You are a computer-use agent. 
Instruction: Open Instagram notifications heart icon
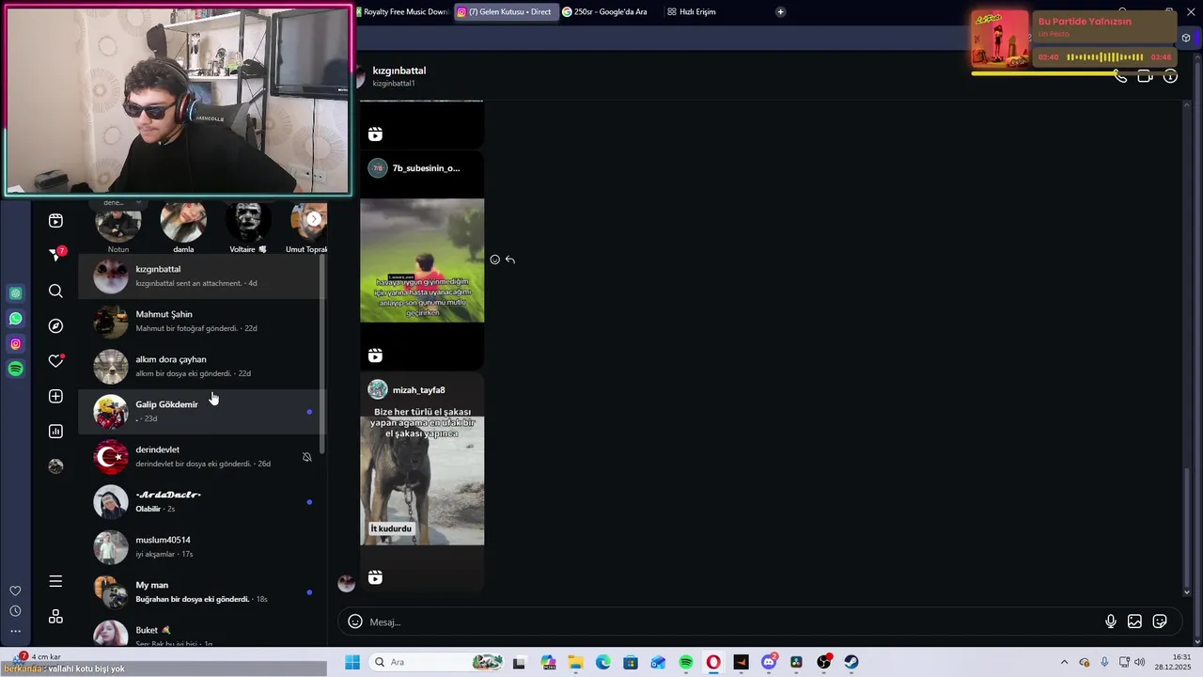coord(55,361)
